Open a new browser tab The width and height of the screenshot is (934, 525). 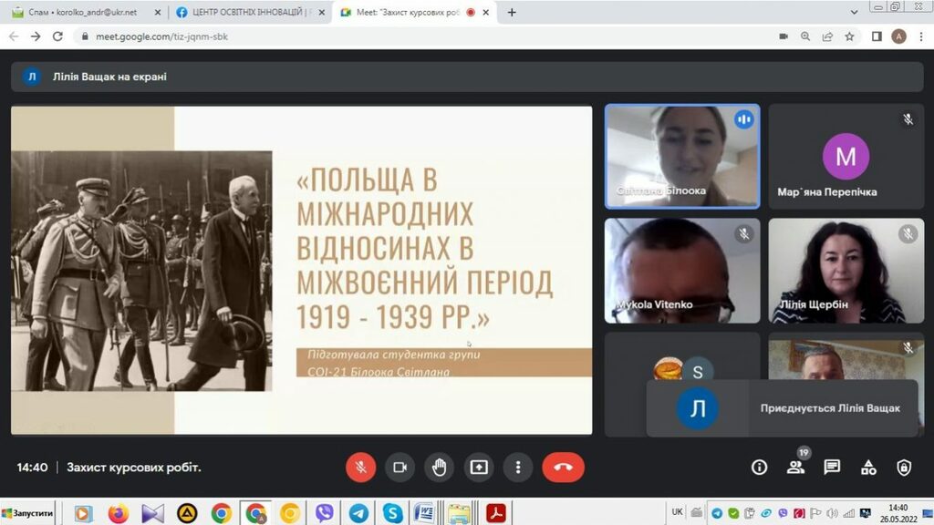coord(512,13)
